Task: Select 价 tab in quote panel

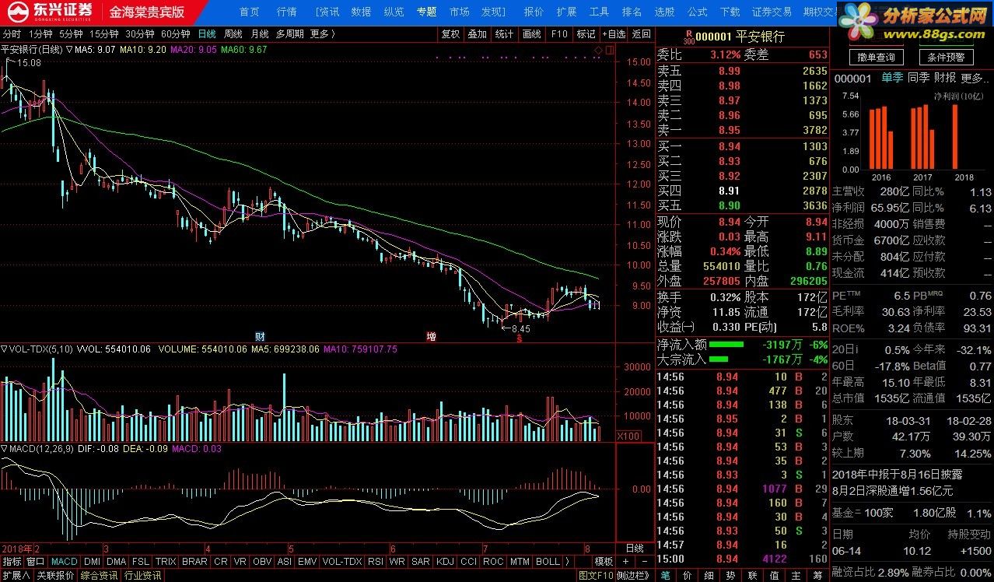Action: [x=687, y=576]
